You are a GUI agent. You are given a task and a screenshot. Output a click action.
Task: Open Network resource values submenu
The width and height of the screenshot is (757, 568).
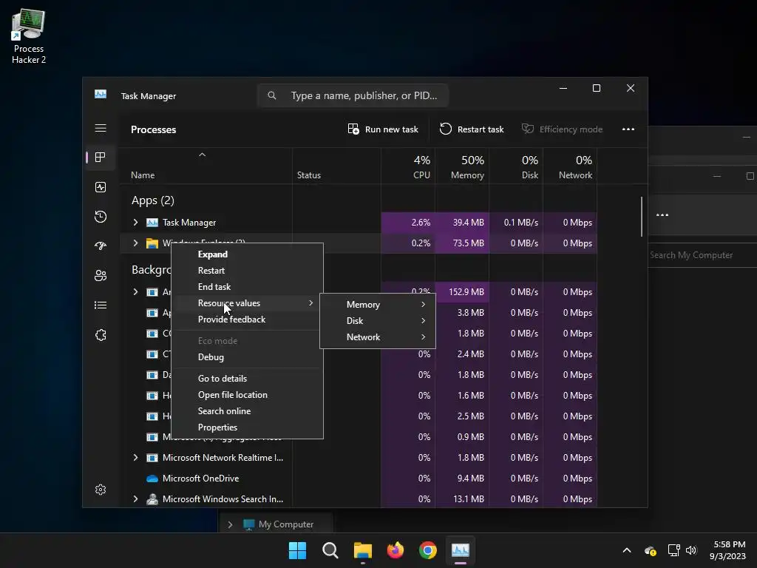(378, 337)
